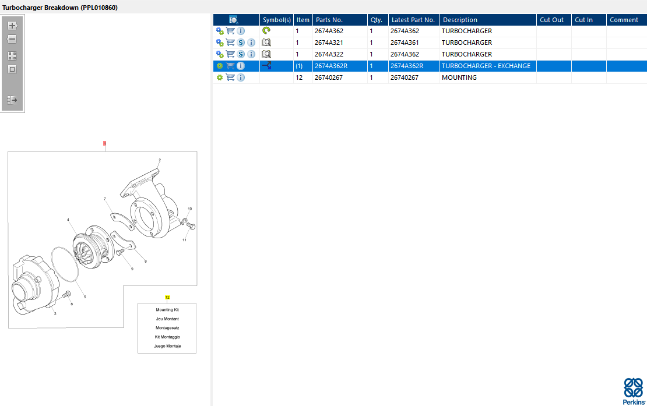Sort by Latest Part No. column header
This screenshot has width=647, height=406.
414,20
